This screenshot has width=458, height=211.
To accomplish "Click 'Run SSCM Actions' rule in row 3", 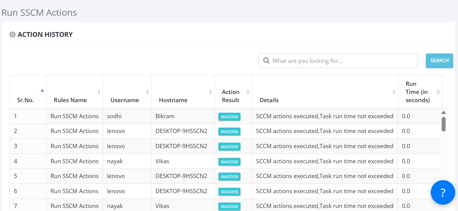I will 75,146.
